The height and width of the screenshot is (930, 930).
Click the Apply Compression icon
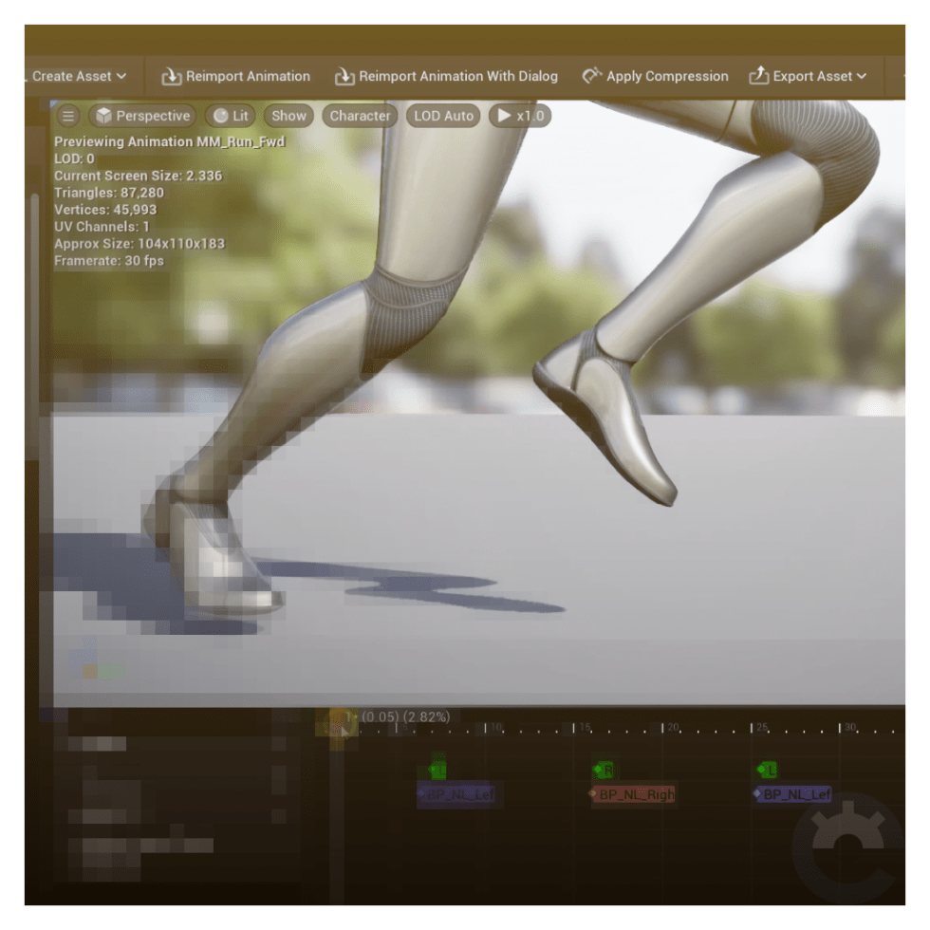pos(592,77)
